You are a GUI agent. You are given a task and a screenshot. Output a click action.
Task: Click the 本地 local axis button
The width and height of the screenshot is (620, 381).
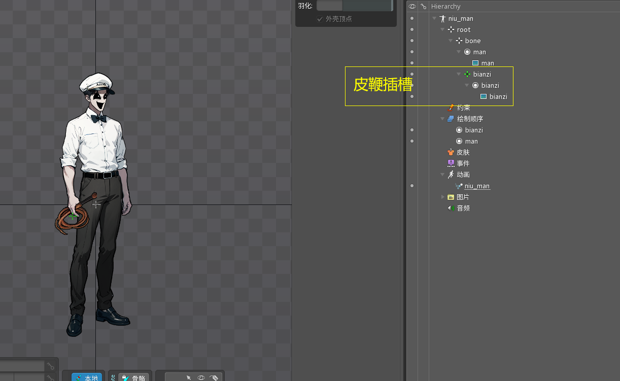click(x=87, y=378)
